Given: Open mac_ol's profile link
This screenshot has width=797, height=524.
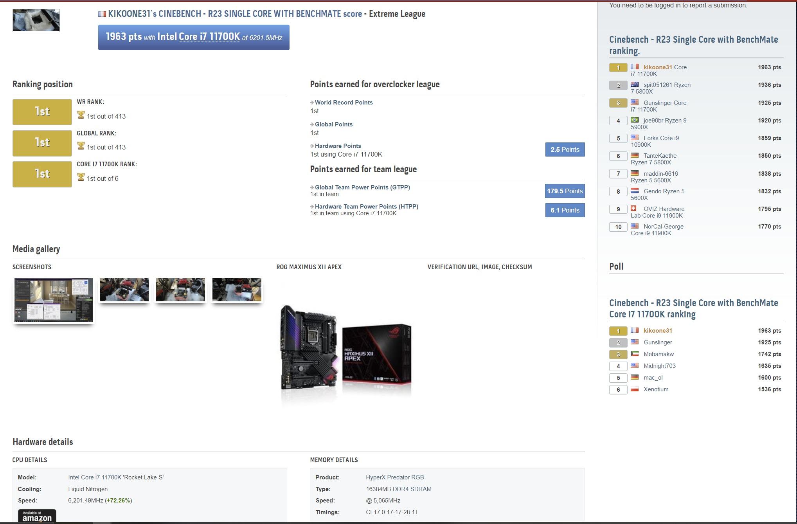Looking at the screenshot, I should click(653, 378).
